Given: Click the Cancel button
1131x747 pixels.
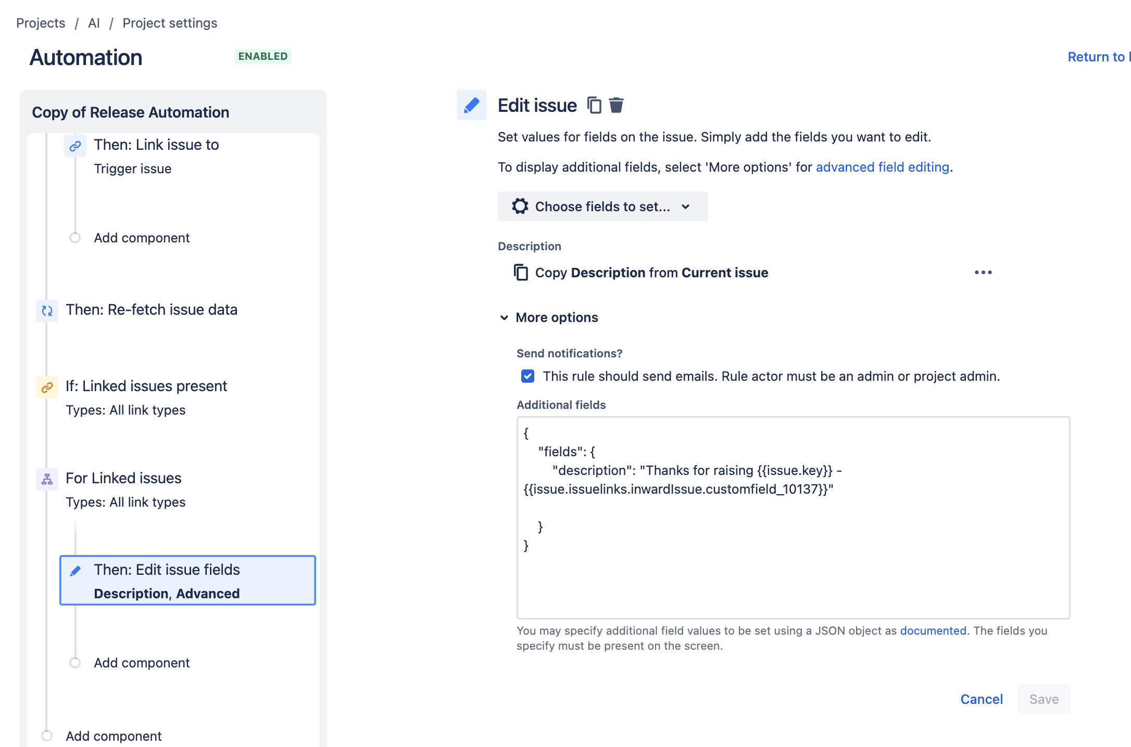Looking at the screenshot, I should coord(981,699).
